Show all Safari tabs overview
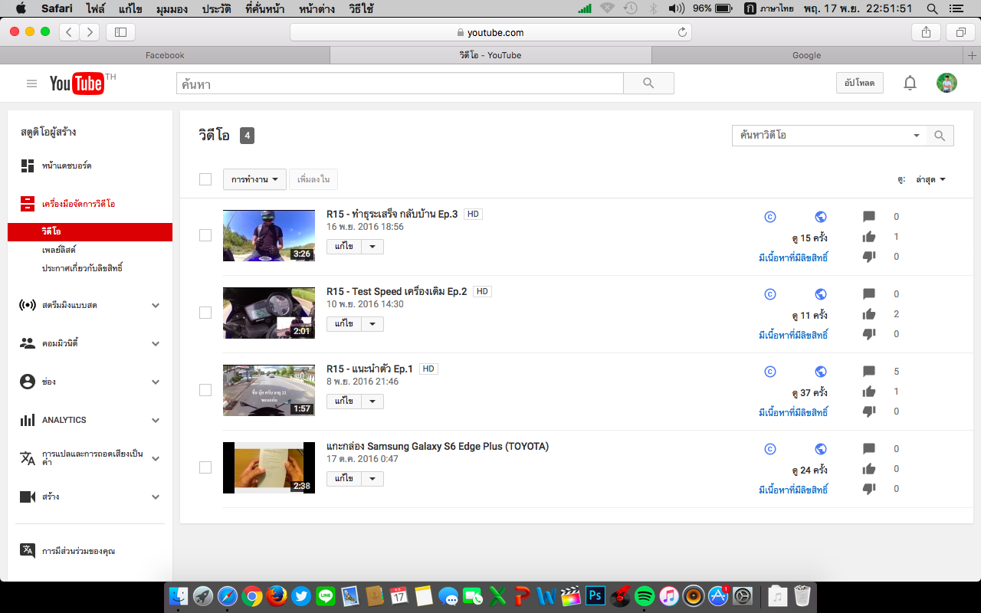Image resolution: width=981 pixels, height=613 pixels. pyautogui.click(x=960, y=32)
